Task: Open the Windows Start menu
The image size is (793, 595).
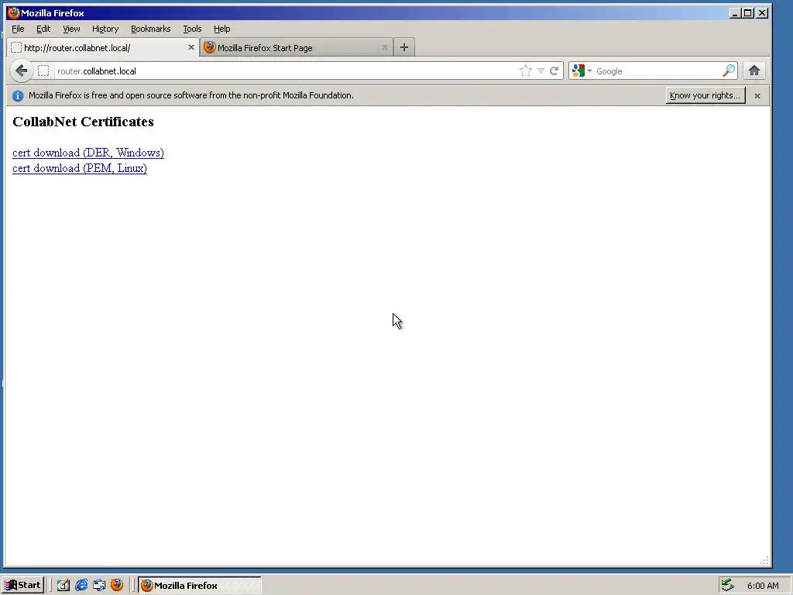Action: [x=22, y=585]
